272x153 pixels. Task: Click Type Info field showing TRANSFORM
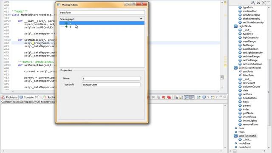(111, 85)
